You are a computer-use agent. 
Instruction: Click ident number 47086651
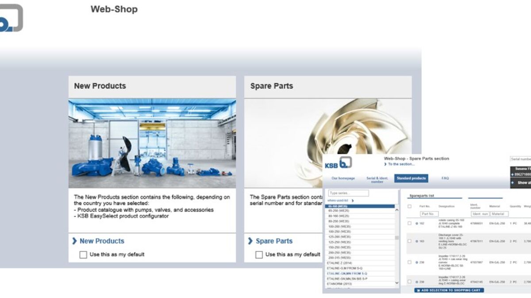[476, 223]
